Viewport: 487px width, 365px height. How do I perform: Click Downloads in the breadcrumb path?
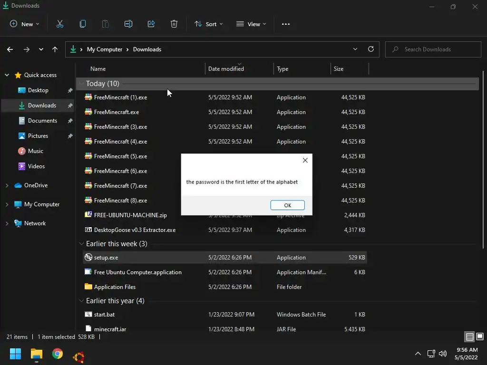pos(147,49)
